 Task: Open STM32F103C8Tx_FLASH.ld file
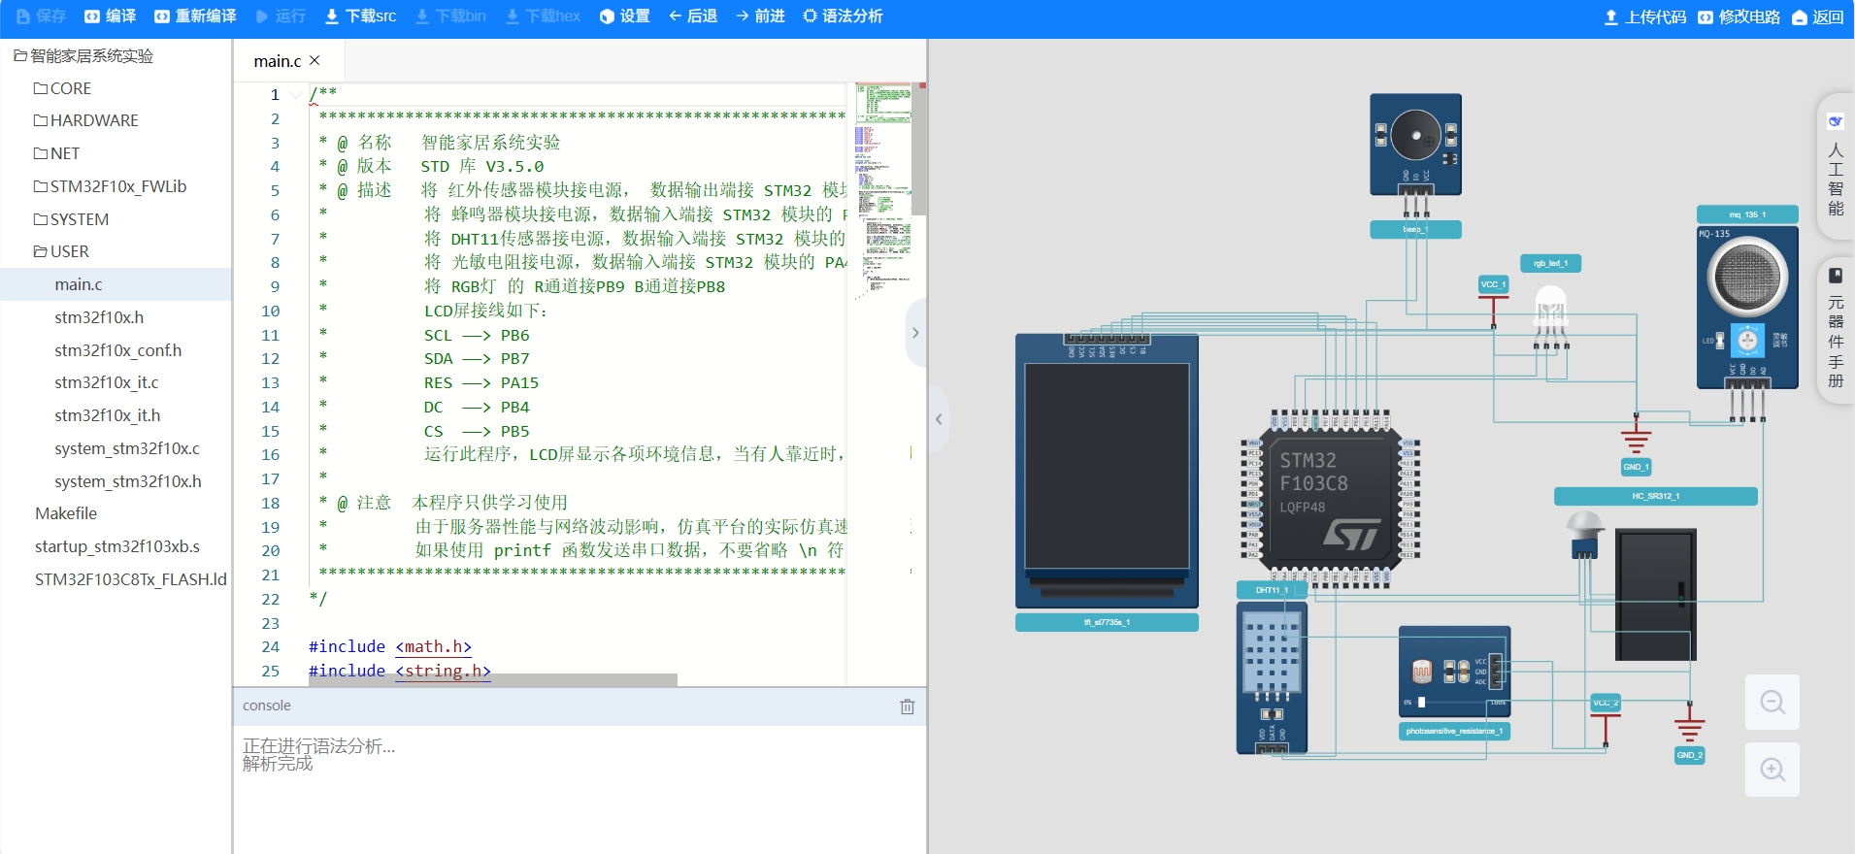[131, 579]
